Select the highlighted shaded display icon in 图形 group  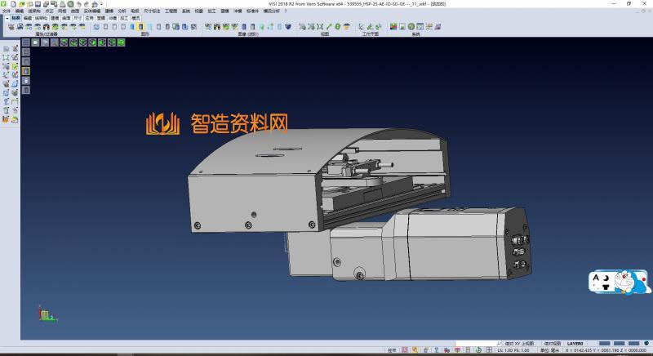coord(140,27)
